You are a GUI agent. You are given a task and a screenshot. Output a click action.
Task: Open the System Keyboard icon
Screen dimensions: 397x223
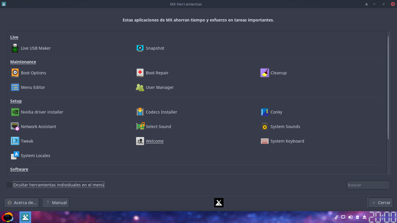pos(264,141)
